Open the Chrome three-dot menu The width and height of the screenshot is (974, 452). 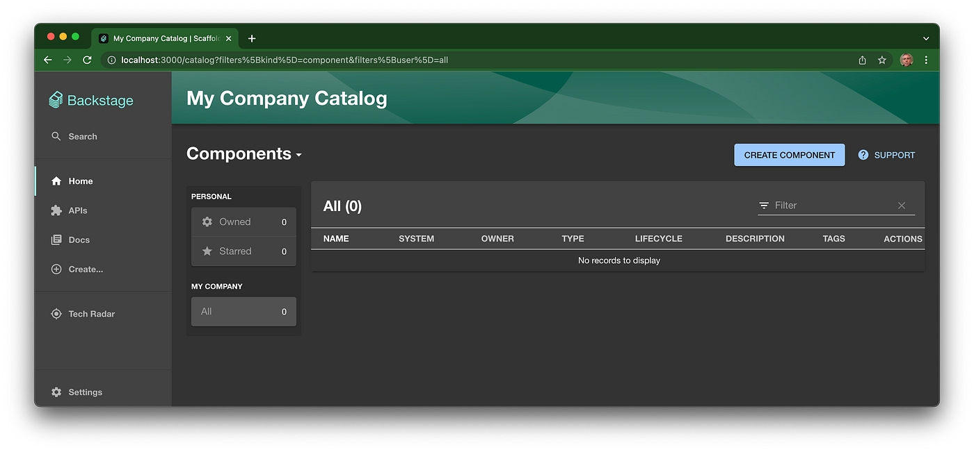(x=926, y=60)
